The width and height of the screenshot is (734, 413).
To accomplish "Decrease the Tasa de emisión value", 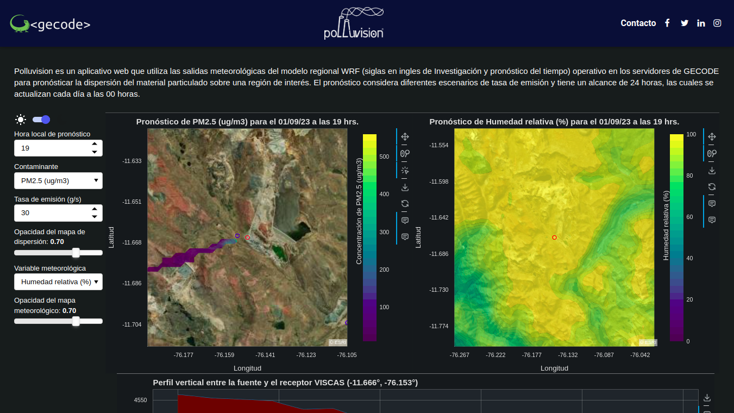I will [95, 216].
